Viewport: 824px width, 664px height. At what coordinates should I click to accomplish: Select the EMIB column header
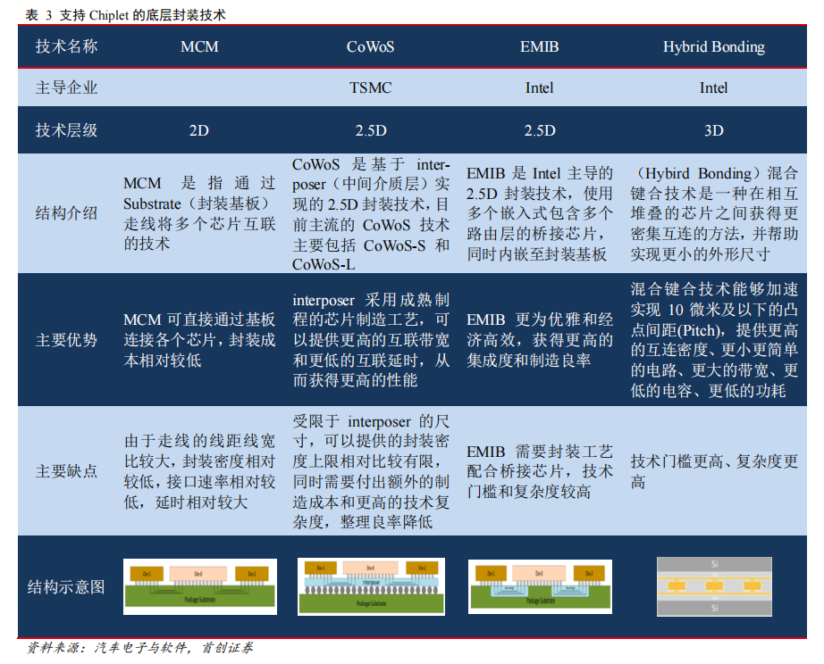coord(540,46)
